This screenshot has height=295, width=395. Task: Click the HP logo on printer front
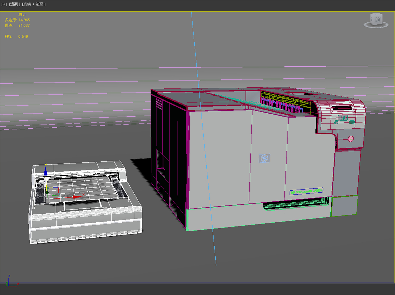tap(264, 158)
